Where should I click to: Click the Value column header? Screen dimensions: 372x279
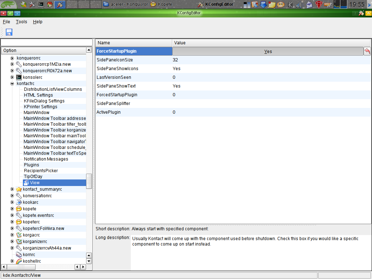click(x=271, y=43)
